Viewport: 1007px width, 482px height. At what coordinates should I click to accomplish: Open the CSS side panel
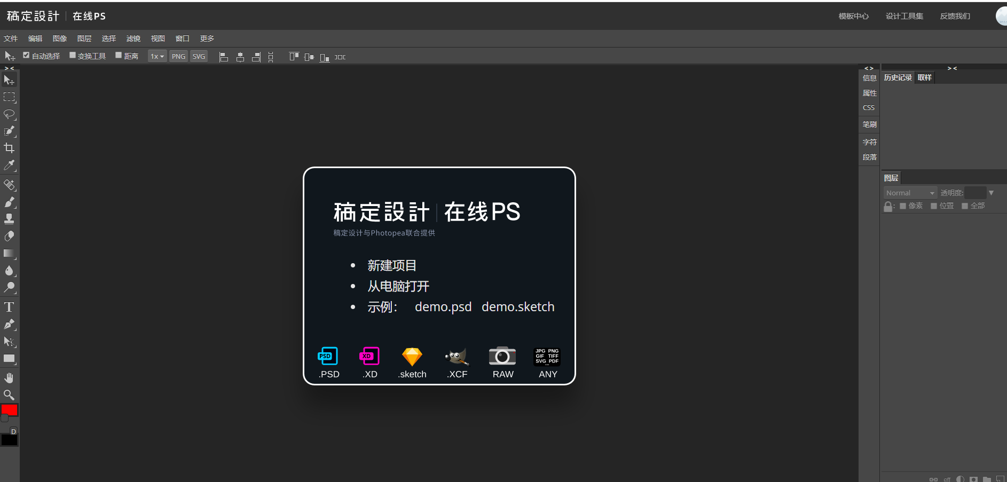click(869, 108)
